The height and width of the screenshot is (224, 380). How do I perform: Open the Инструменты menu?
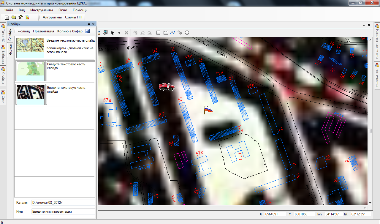click(42, 10)
